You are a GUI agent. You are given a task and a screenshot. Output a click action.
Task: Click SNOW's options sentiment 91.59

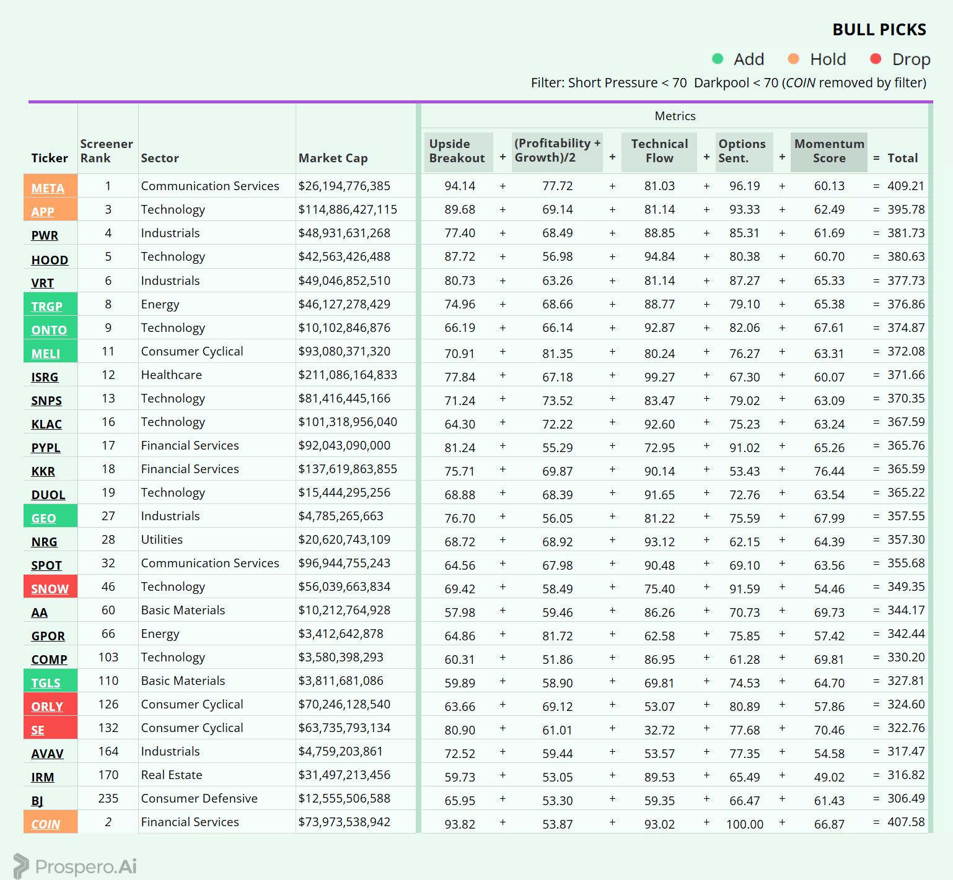745,589
